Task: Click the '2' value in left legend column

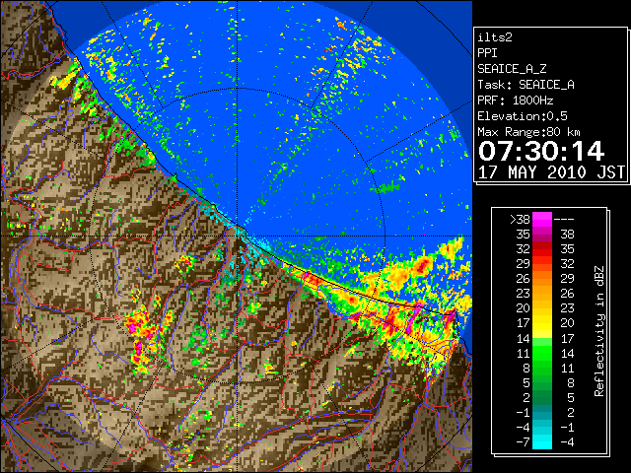Action: point(526,397)
